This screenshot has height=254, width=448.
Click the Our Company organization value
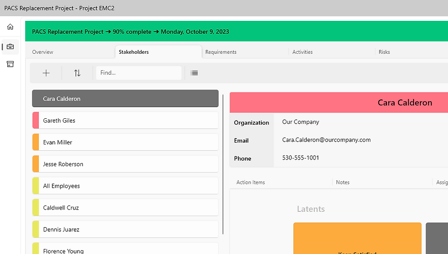pyautogui.click(x=301, y=122)
